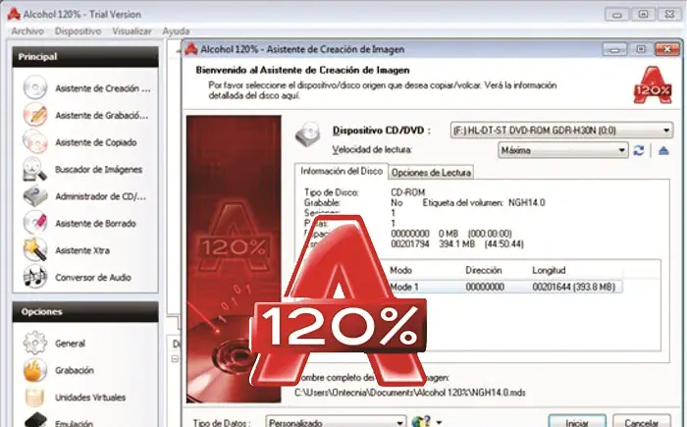The width and height of the screenshot is (687, 427).
Task: Click the volume label value NGH14.0
Action: 527,202
